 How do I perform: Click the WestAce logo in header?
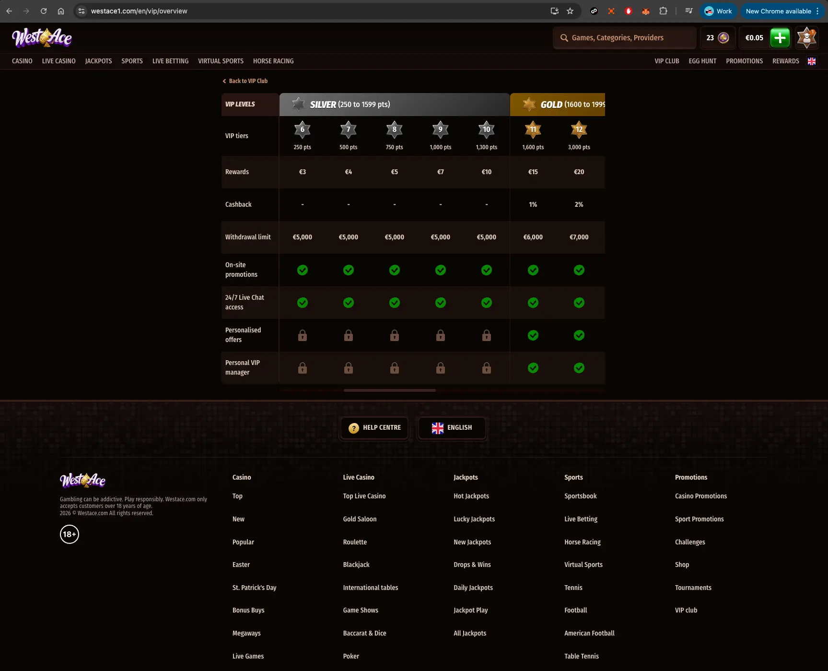click(42, 37)
